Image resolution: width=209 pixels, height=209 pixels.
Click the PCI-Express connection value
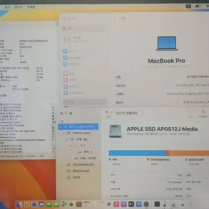pyautogui.click(x=174, y=182)
